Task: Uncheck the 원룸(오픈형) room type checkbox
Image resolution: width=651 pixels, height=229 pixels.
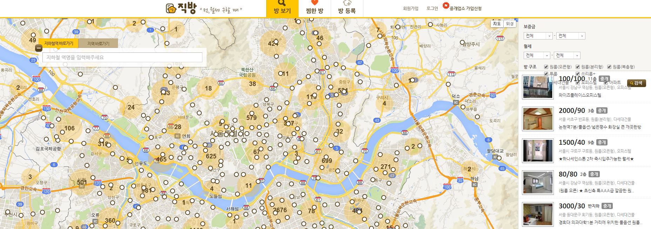Action: (x=546, y=67)
